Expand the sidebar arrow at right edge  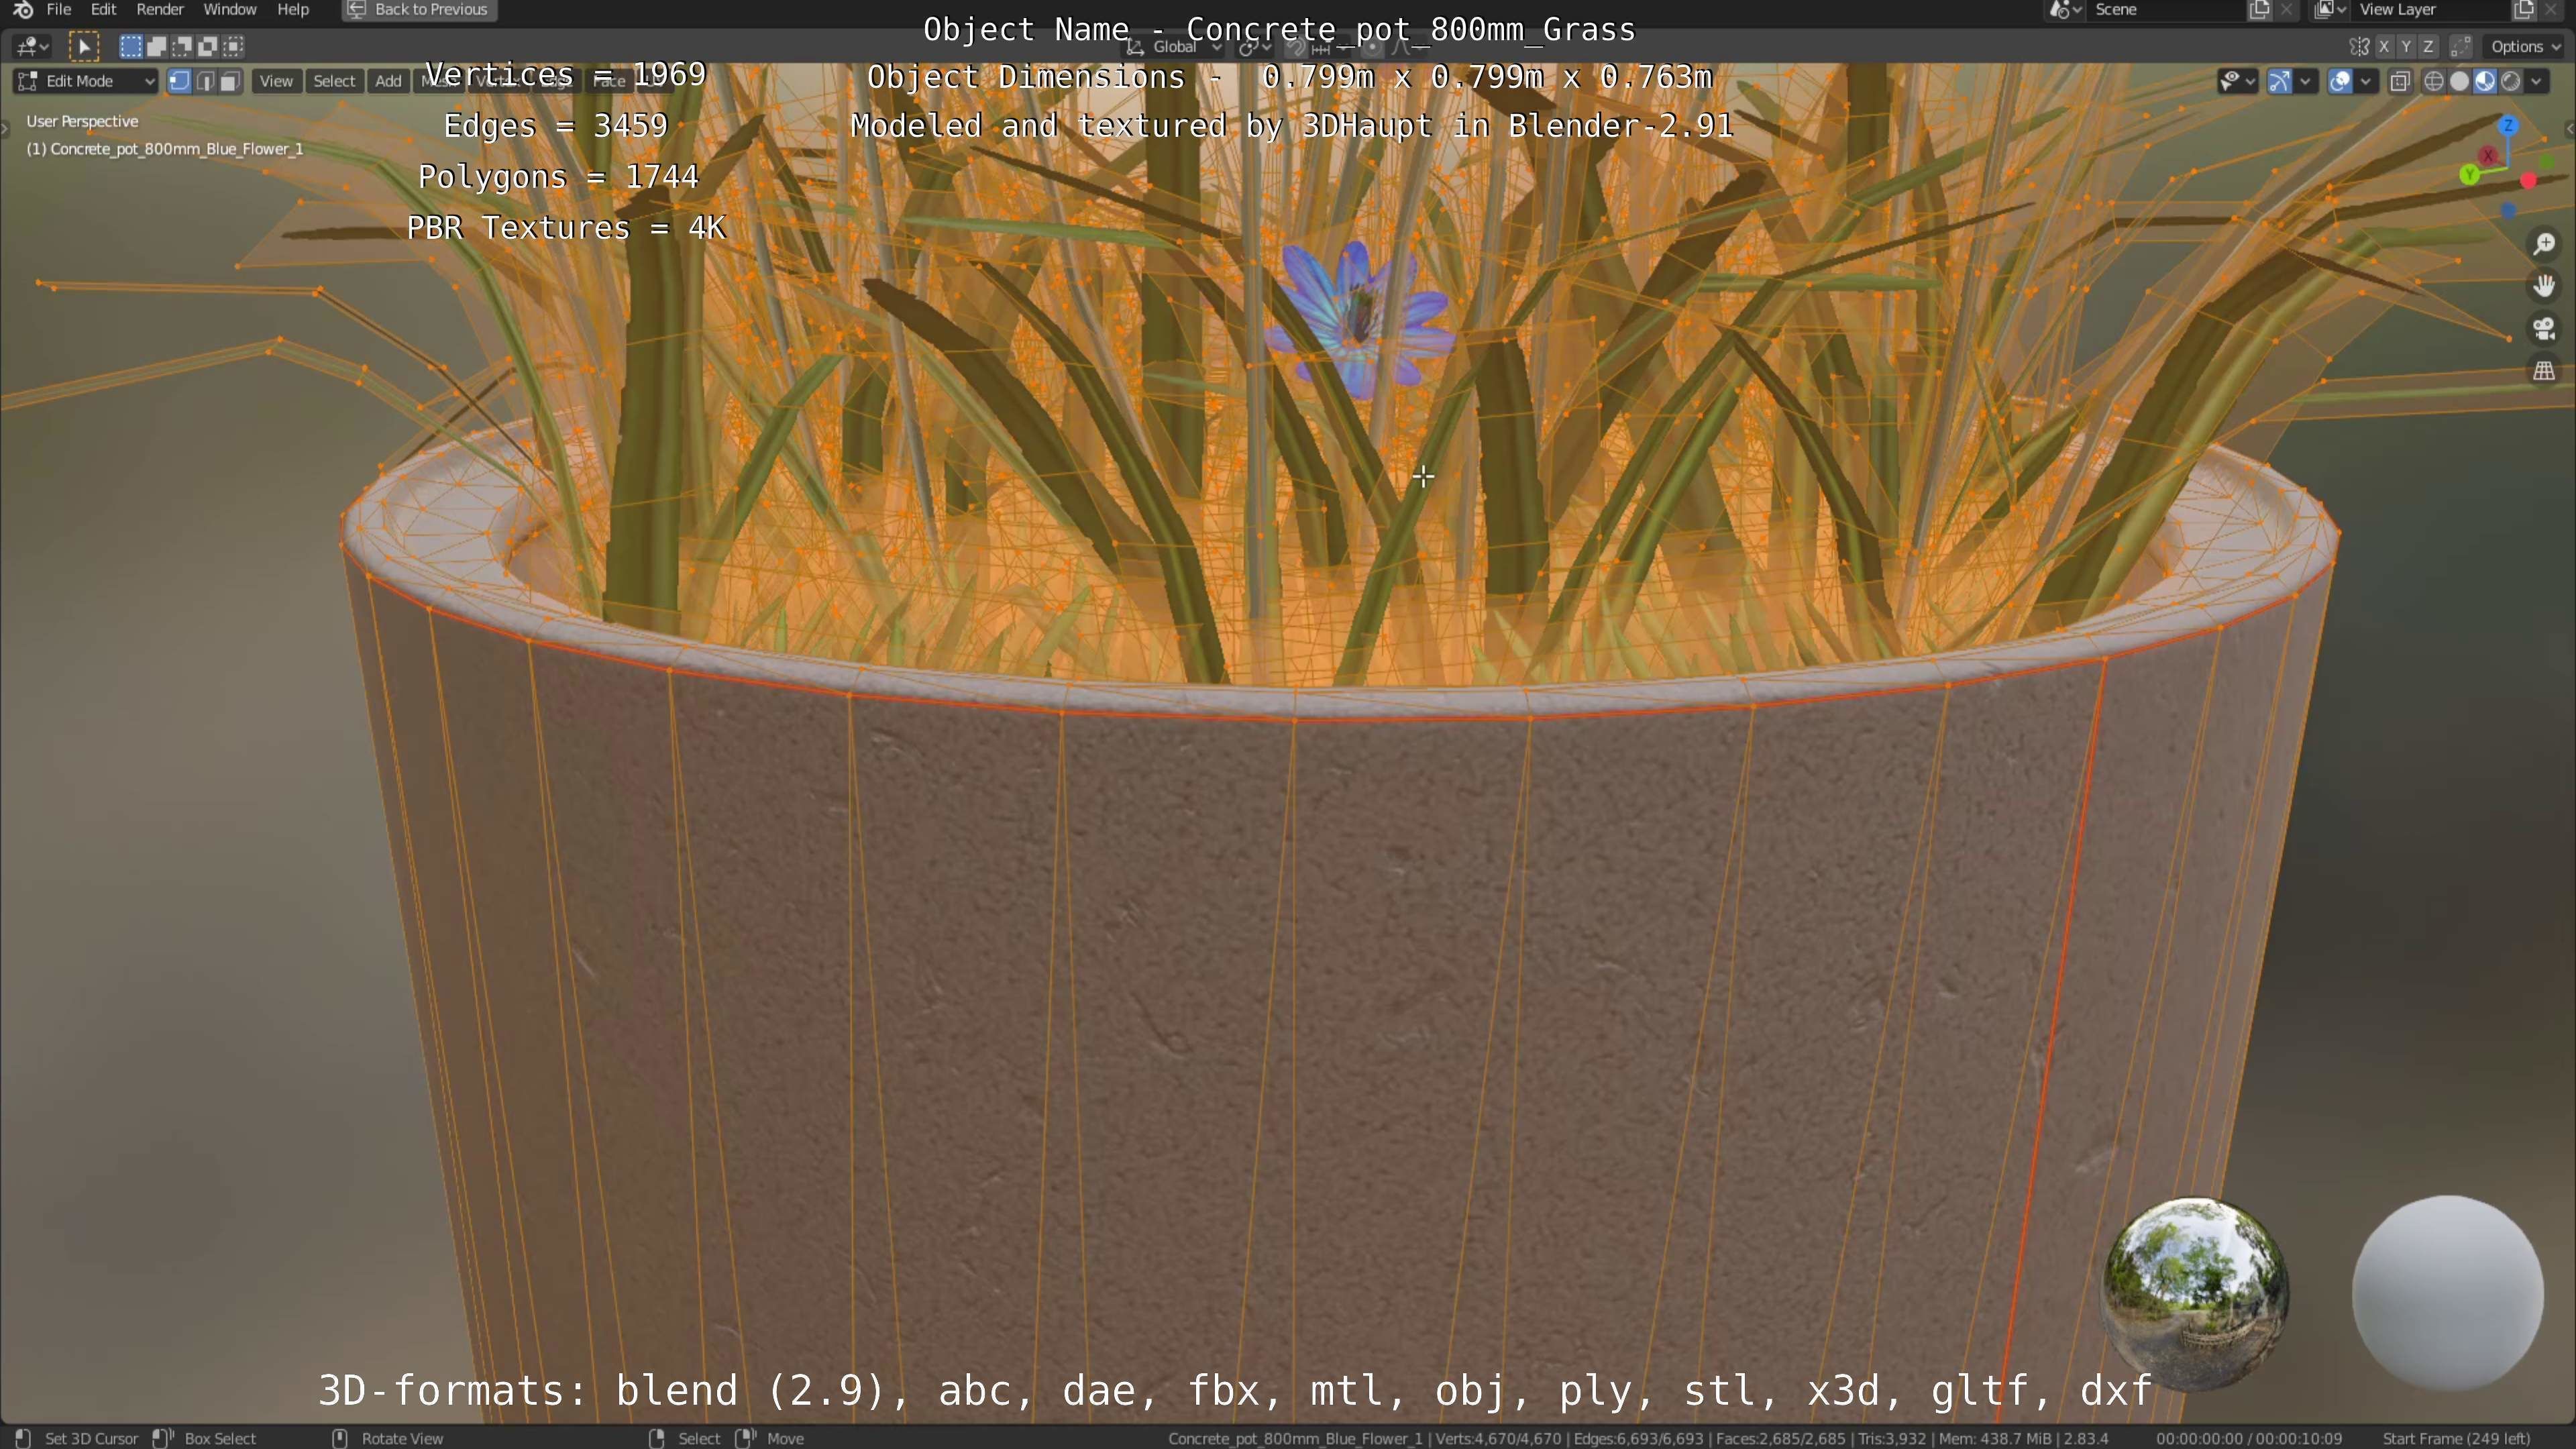2569,128
